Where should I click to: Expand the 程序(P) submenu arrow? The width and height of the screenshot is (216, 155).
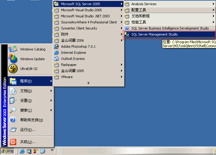[x=51, y=81]
